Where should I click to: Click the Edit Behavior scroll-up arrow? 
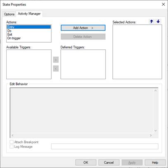[156, 90]
